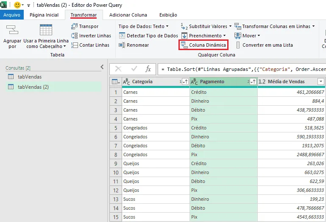Click the Coluna Dinâmica icon

pyautogui.click(x=184, y=45)
